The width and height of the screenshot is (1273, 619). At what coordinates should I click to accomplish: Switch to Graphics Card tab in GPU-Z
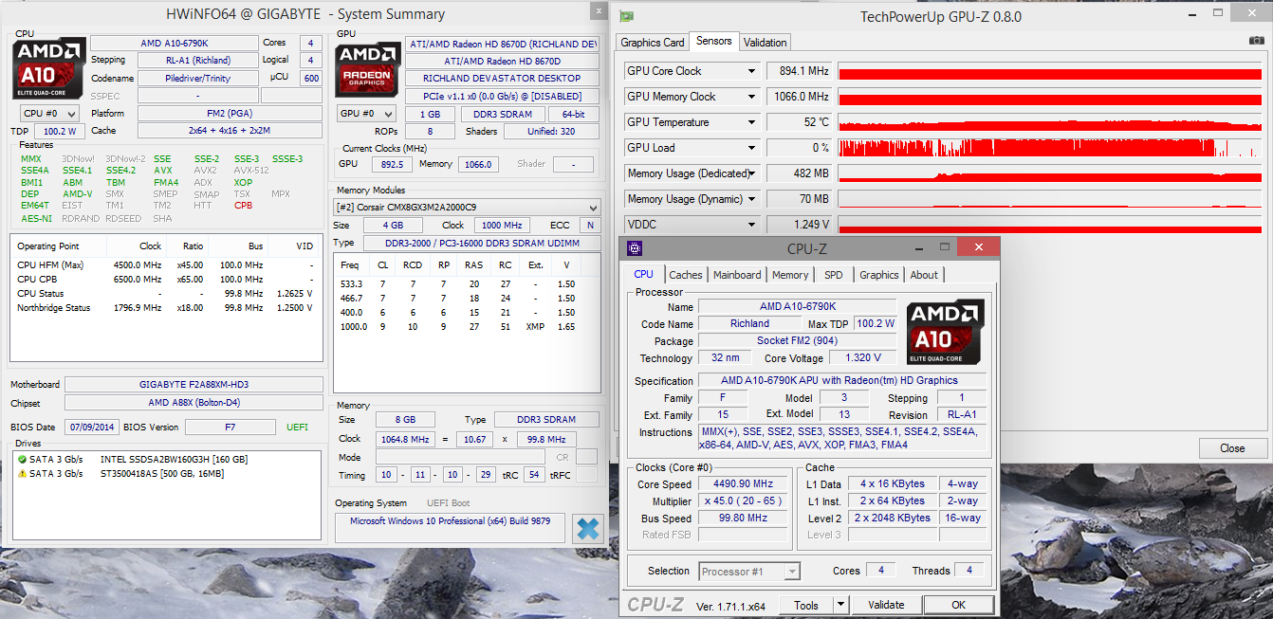[653, 42]
